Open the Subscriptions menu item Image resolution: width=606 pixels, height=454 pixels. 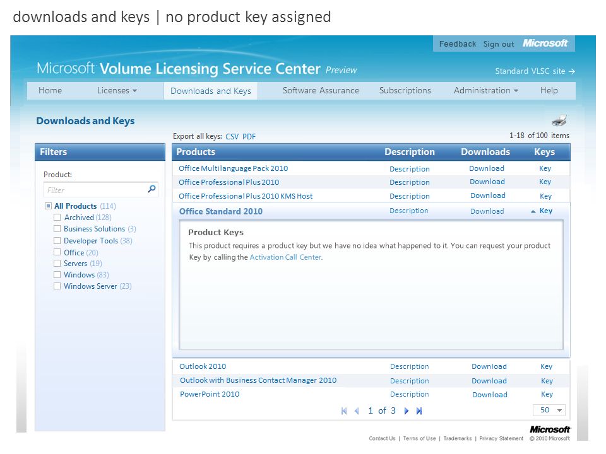405,90
